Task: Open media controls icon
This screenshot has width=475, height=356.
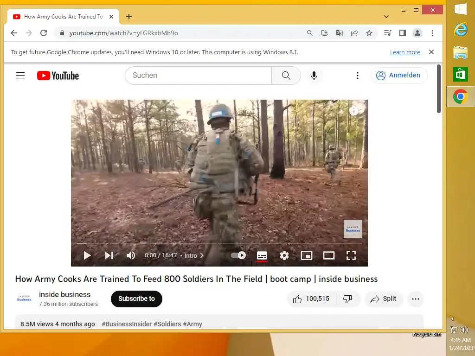Action: coord(387,33)
